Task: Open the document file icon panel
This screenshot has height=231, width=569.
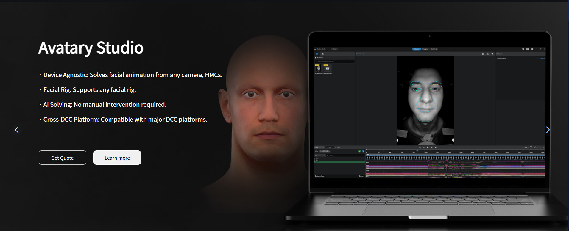Action: pyautogui.click(x=322, y=54)
